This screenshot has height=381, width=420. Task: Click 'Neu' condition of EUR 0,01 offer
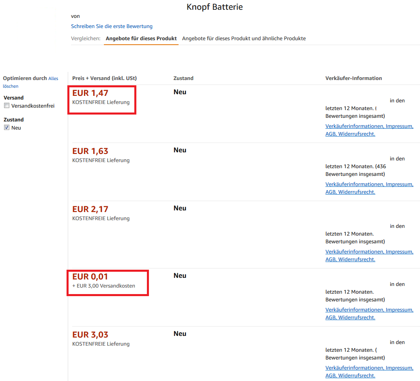pyautogui.click(x=180, y=276)
